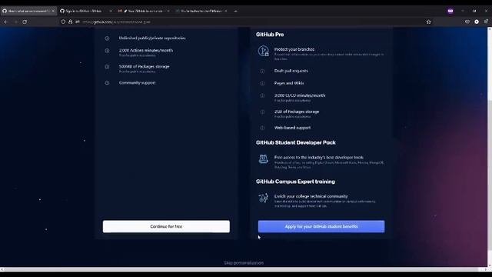Click check icon beside 500MB of Packages storage
The height and width of the screenshot is (277, 492).
pos(107,67)
